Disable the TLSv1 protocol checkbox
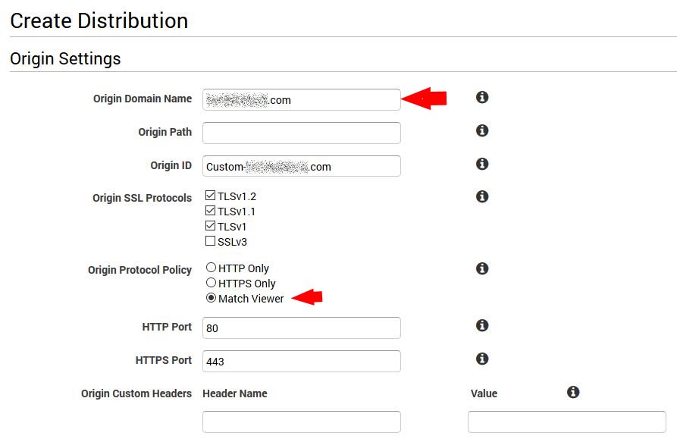Viewport: 677px width, 442px height. (210, 226)
